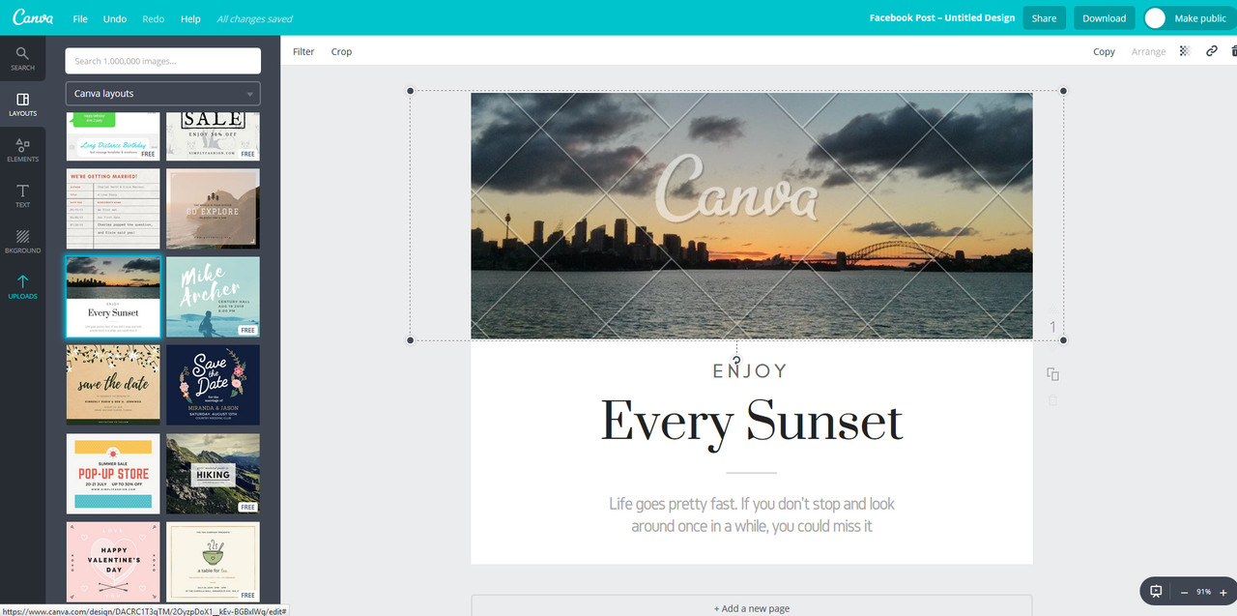Click the copy page icon beside canvas

tap(1052, 374)
